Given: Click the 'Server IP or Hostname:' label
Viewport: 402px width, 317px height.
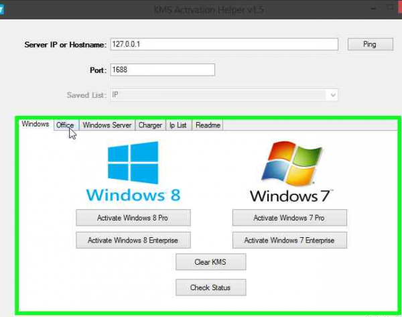Looking at the screenshot, I should [x=66, y=45].
